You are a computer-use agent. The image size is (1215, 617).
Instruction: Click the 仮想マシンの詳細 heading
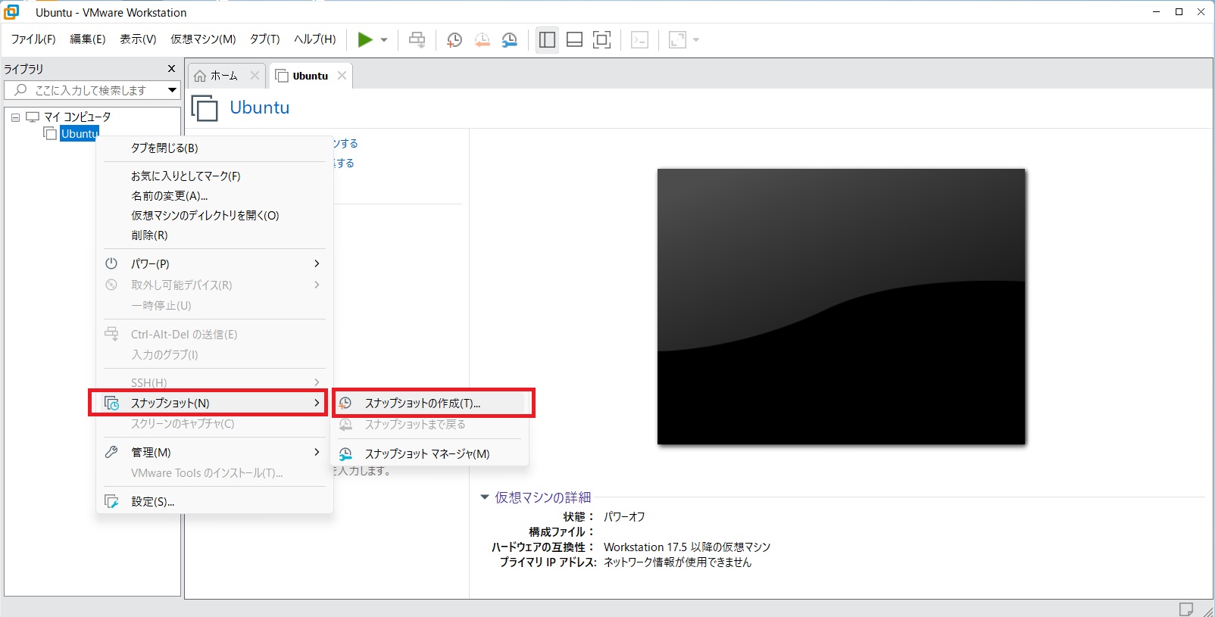point(542,497)
